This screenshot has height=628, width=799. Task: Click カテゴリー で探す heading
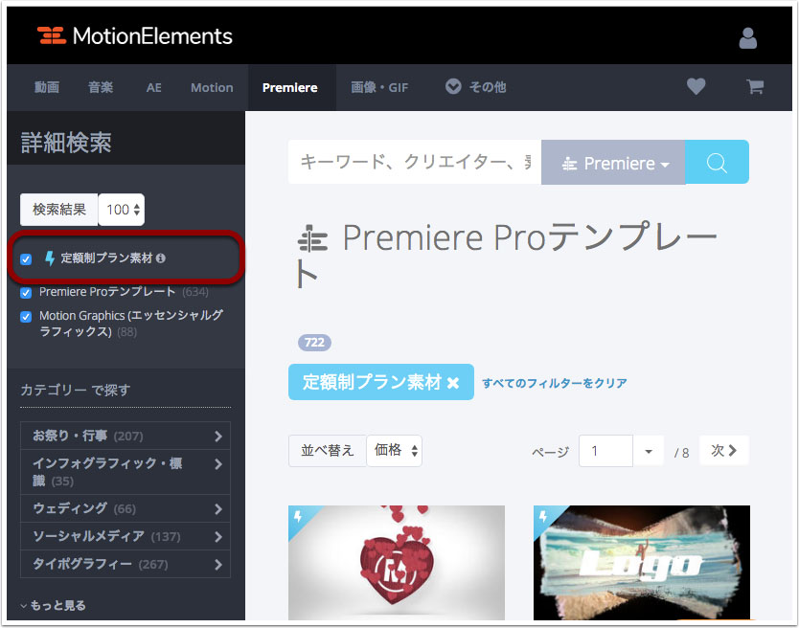click(76, 391)
